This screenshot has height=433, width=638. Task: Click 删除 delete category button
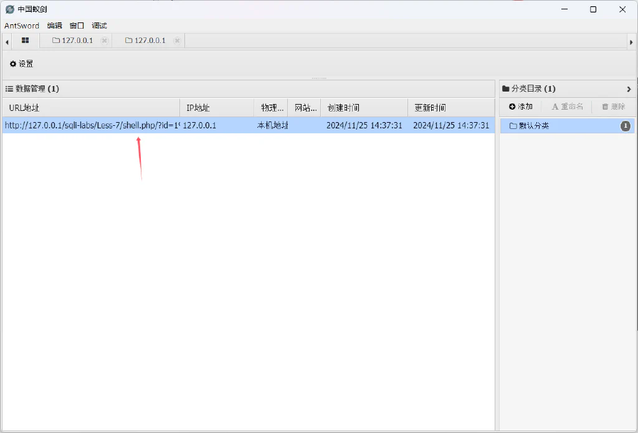[613, 107]
